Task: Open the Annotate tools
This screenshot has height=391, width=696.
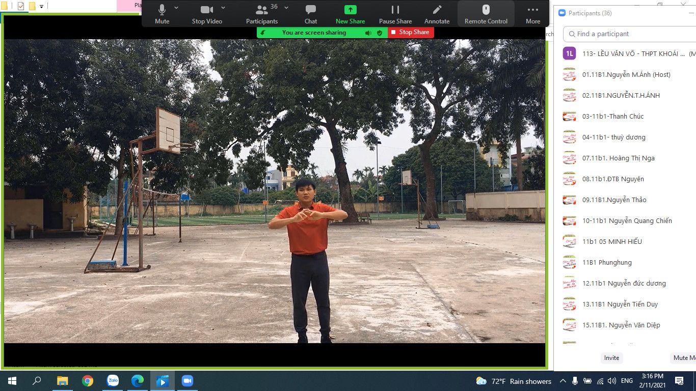Action: click(x=437, y=14)
